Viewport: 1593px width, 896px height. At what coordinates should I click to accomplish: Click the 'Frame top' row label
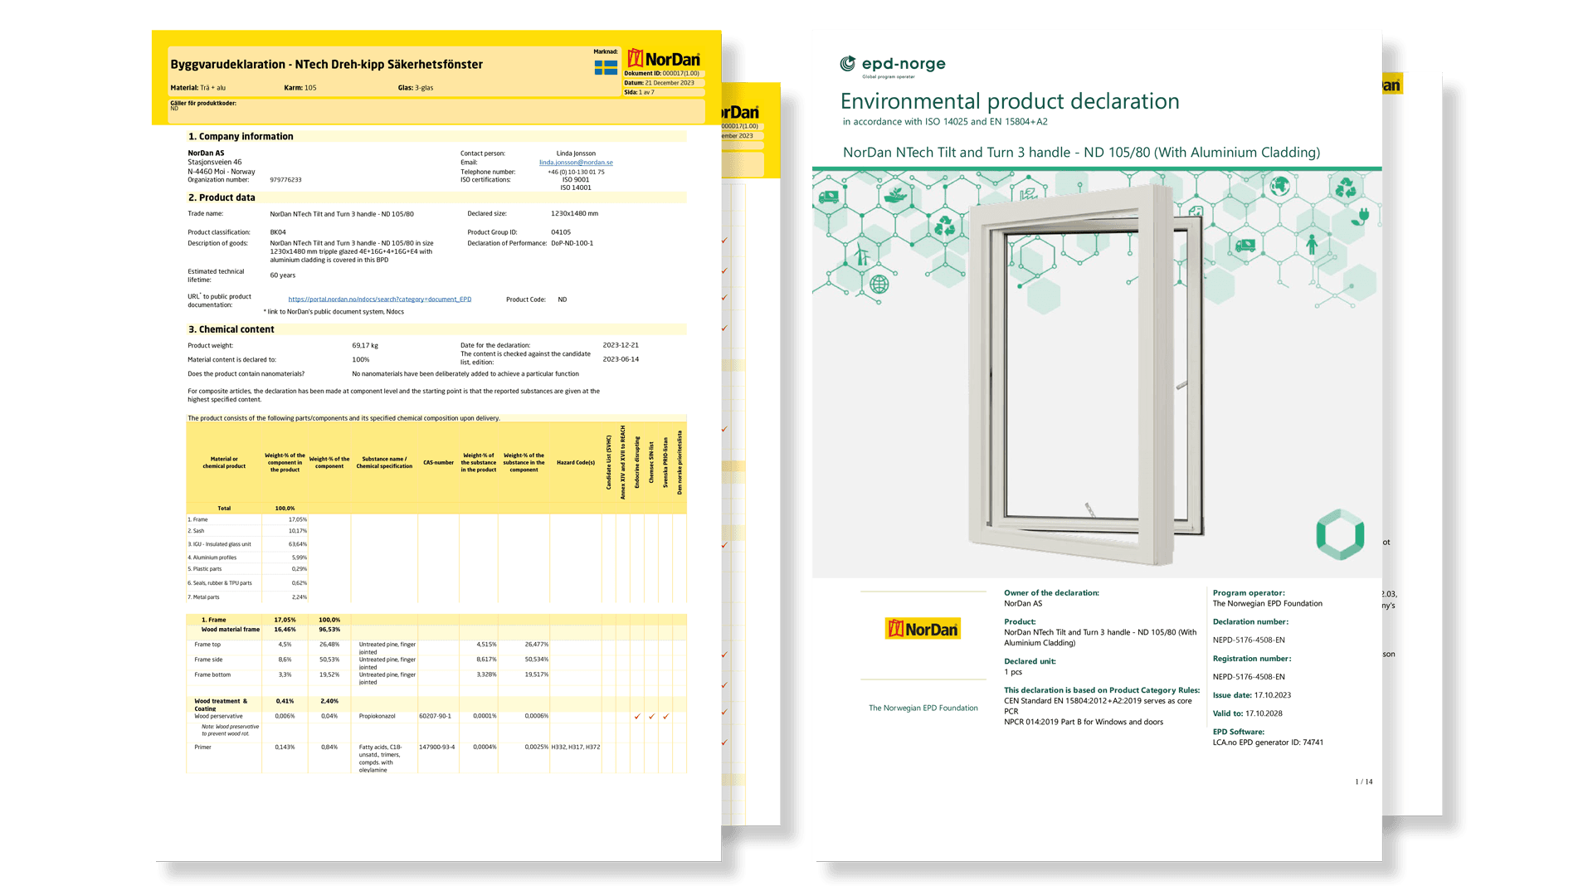[x=207, y=645]
